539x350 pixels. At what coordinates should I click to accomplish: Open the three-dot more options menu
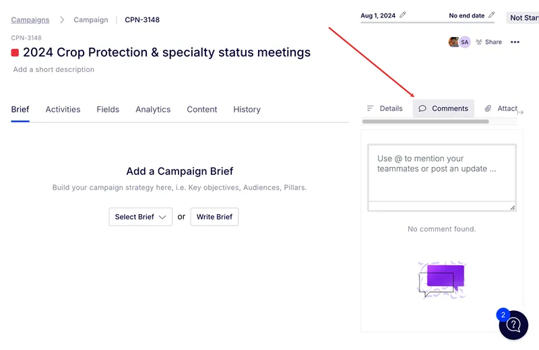pyautogui.click(x=515, y=42)
